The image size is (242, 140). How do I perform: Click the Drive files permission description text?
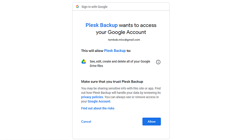coord(120,64)
